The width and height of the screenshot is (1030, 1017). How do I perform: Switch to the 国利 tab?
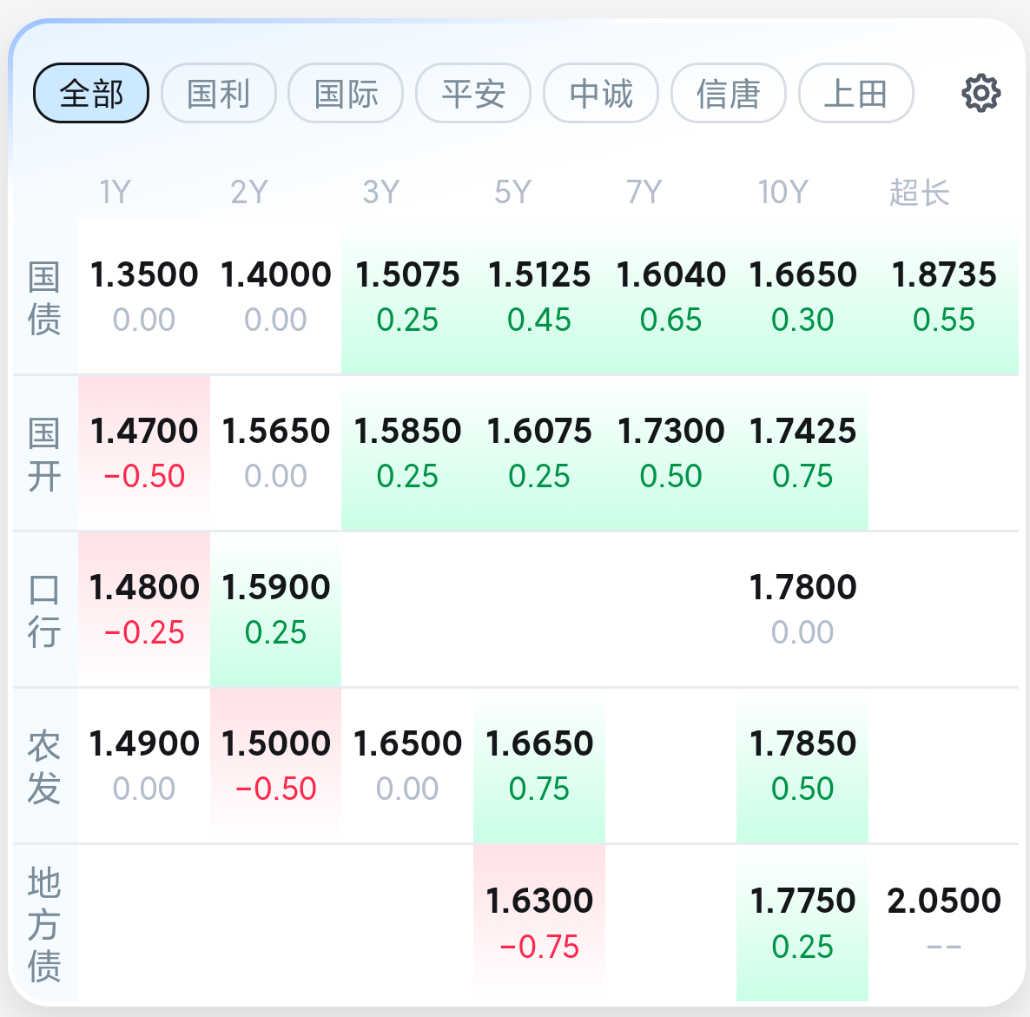point(219,93)
